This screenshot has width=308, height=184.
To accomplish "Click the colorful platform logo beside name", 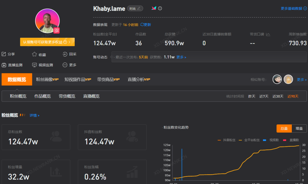I will coord(154,8).
